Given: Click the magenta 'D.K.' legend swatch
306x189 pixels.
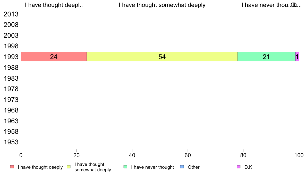Looking at the screenshot, I should (239, 167).
